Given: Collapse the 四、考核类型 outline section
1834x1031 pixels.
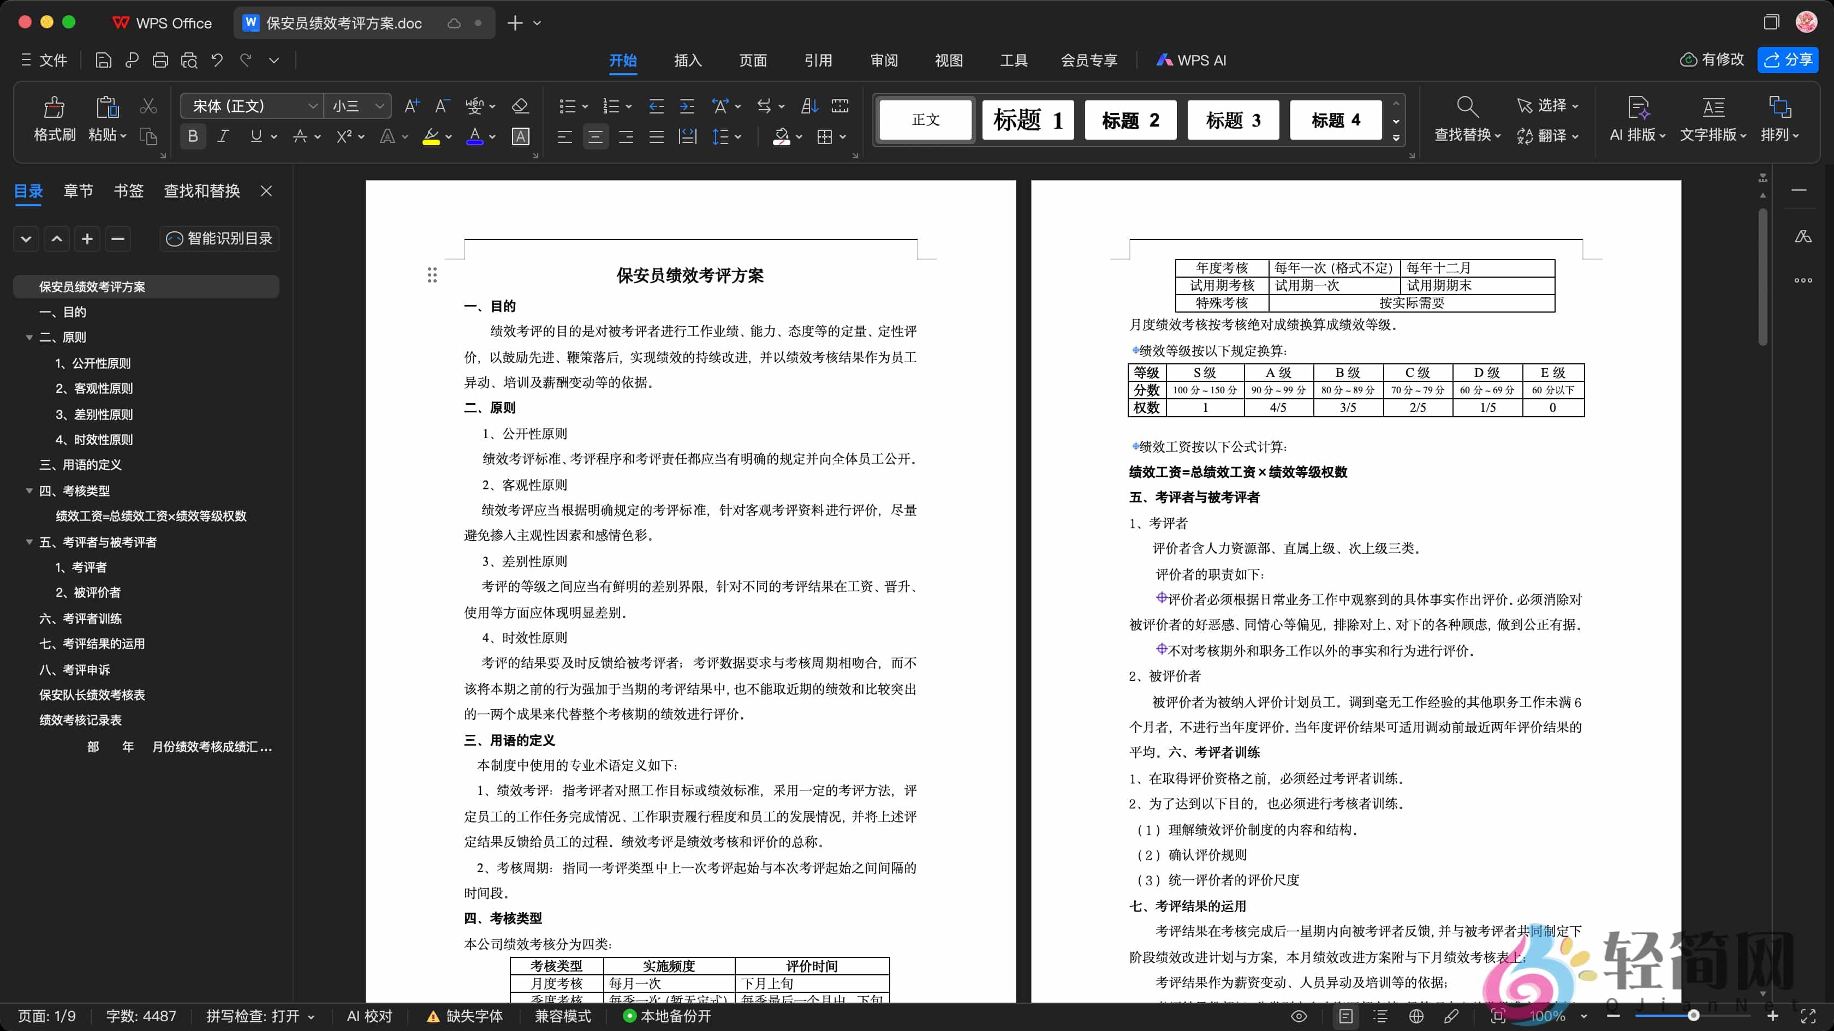Looking at the screenshot, I should pos(29,491).
